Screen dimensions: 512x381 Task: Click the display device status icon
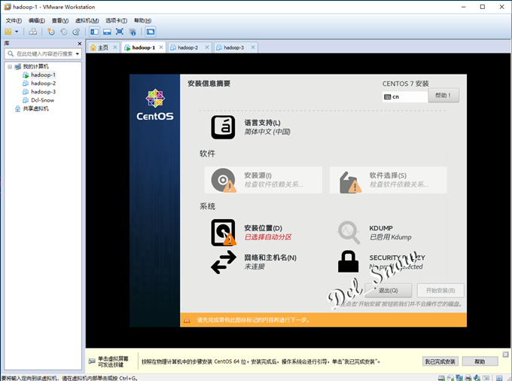click(486, 378)
